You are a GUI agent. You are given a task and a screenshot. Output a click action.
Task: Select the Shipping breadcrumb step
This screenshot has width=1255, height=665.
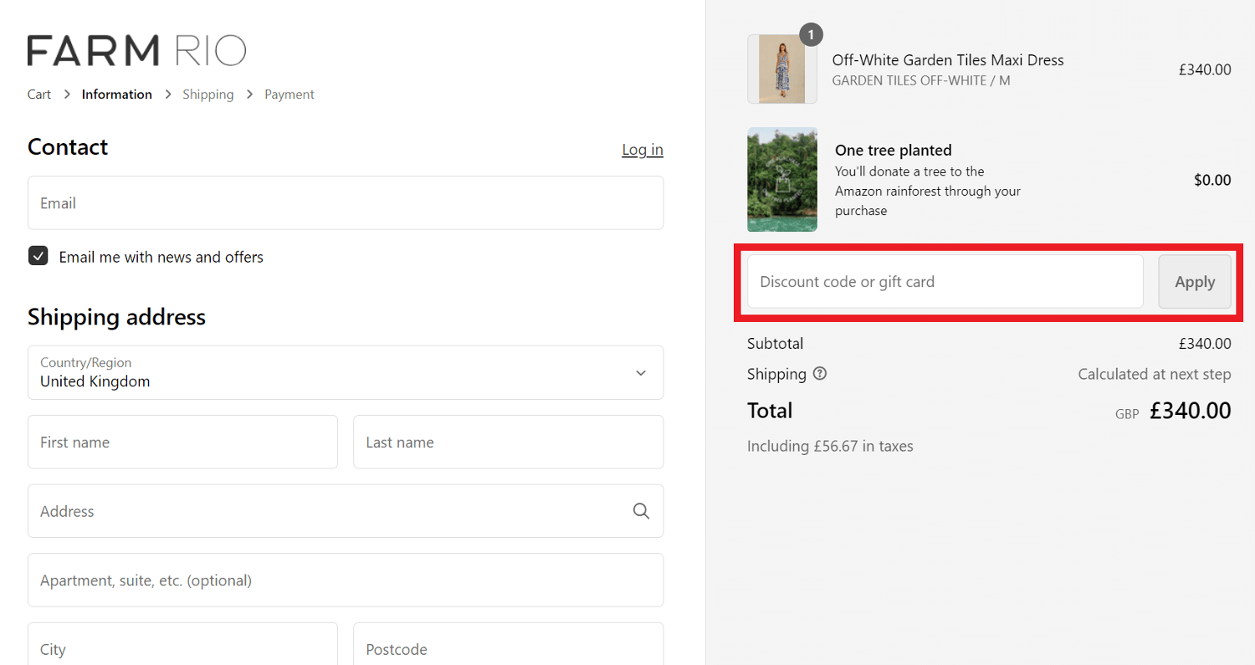[x=208, y=95]
